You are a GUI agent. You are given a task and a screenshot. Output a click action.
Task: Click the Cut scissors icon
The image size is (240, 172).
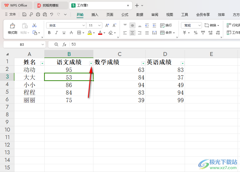[x=34, y=25]
